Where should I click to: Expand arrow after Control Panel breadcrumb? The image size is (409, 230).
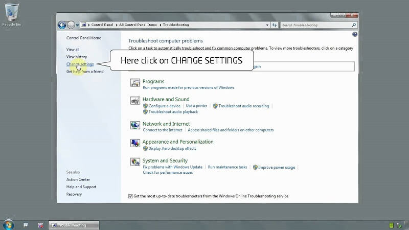pyautogui.click(x=117, y=25)
